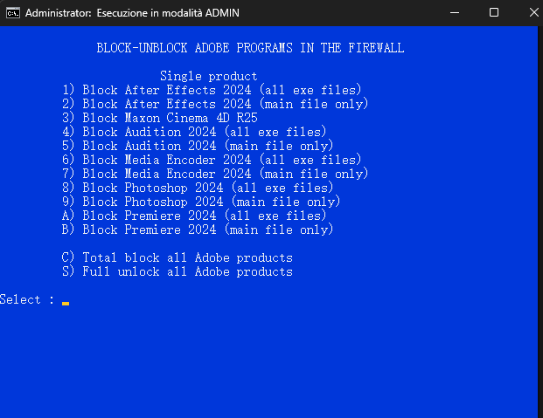Click option C Total block all Adobe products
Screen dimensions: 543x418
pyautogui.click(x=177, y=257)
